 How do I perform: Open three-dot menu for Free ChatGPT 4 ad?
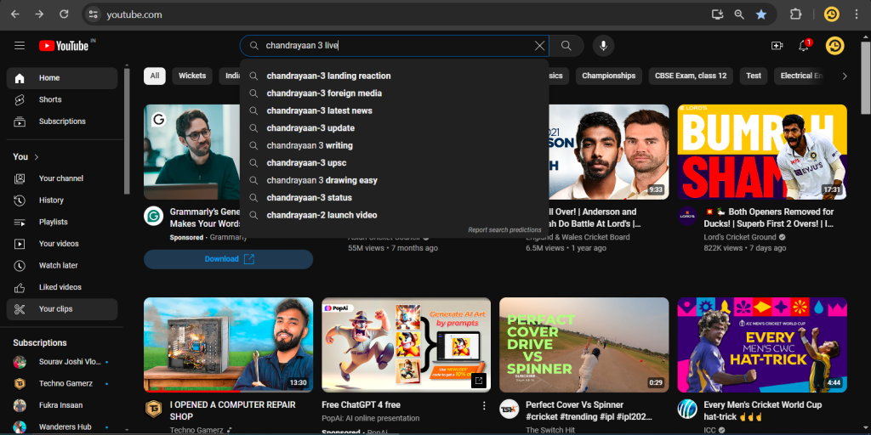(484, 405)
